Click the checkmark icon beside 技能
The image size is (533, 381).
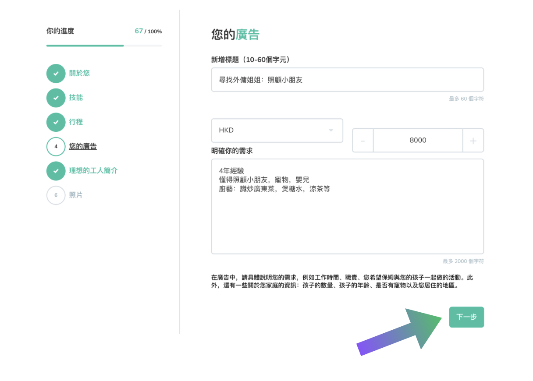coord(56,98)
